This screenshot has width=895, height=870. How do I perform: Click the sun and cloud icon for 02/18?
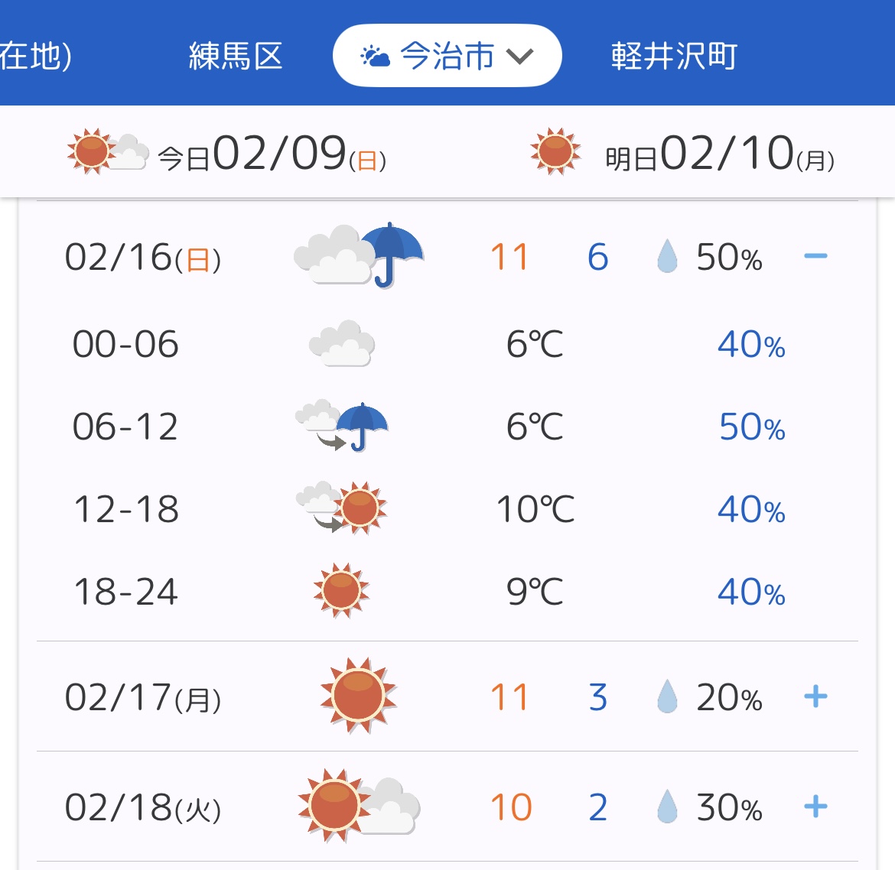[359, 805]
